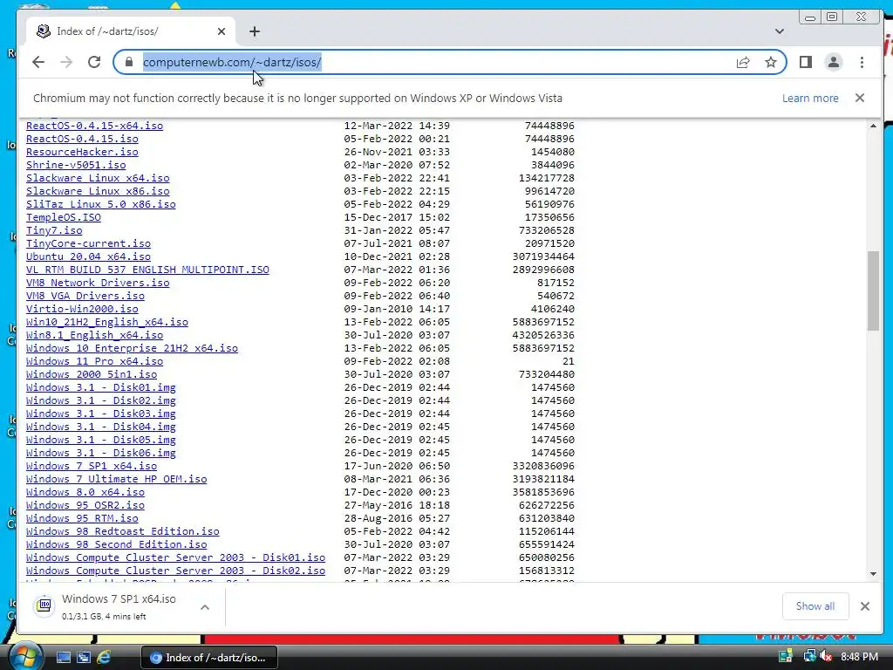Open Ubuntu_20.04_x64.iso link
Screen dimensions: 893x670
coord(88,257)
